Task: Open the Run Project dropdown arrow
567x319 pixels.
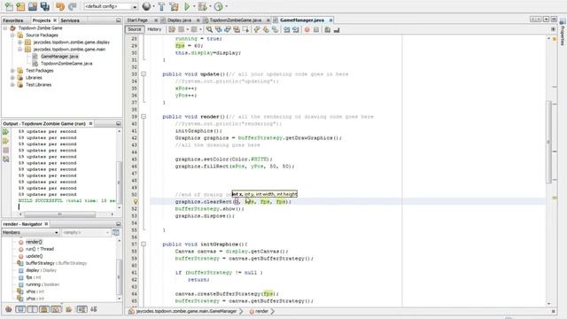Action: (194, 6)
